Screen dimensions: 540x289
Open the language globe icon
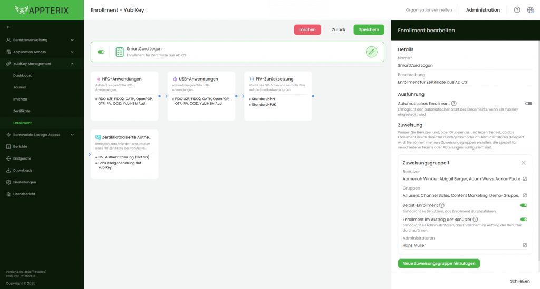point(531,10)
